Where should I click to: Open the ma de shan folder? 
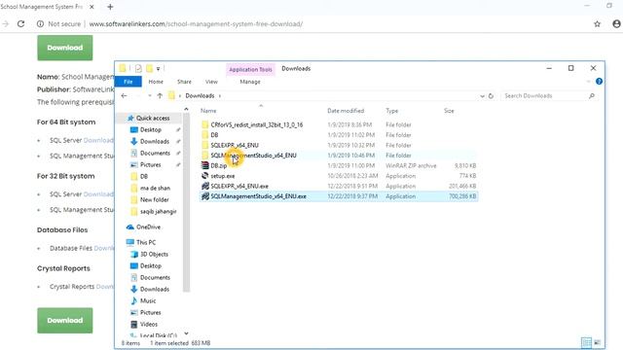click(x=155, y=188)
